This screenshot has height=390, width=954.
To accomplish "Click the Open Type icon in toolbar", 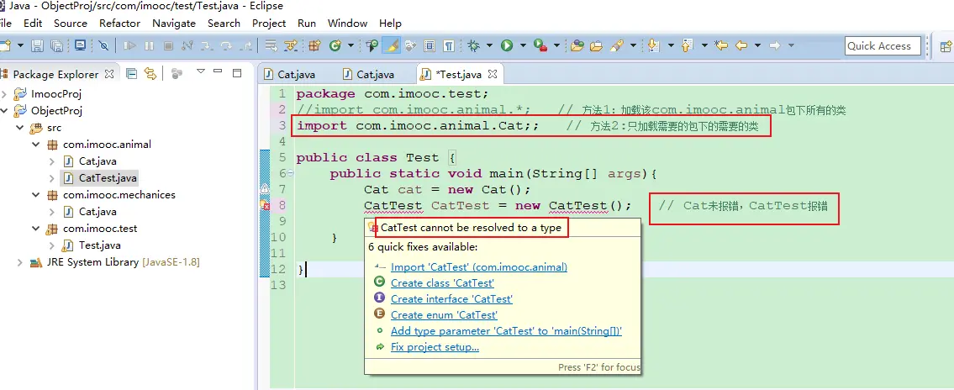I will [x=577, y=45].
